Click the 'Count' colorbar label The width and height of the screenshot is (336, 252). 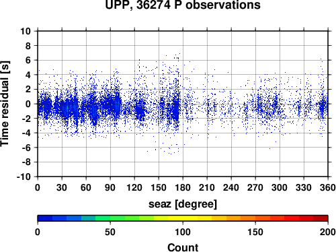click(183, 247)
